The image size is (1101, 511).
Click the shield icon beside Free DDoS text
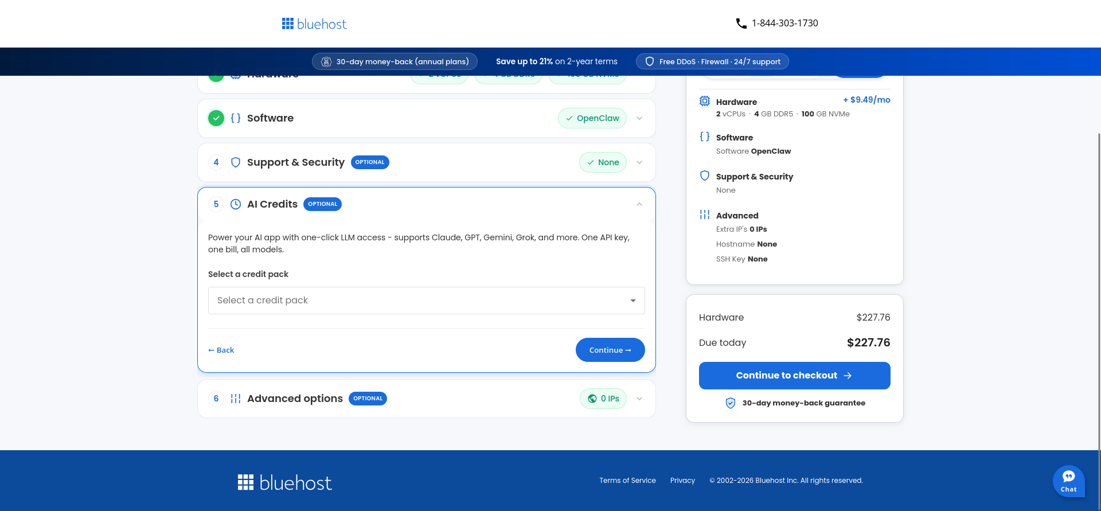point(650,62)
